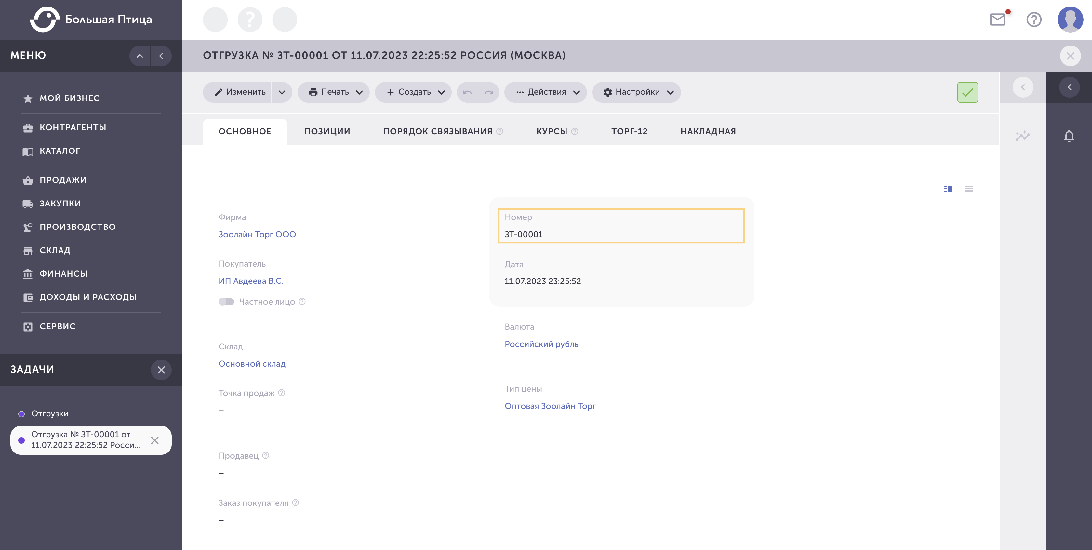Open the Печать dropdown
Screen dimensions: 1092x550
click(334, 92)
